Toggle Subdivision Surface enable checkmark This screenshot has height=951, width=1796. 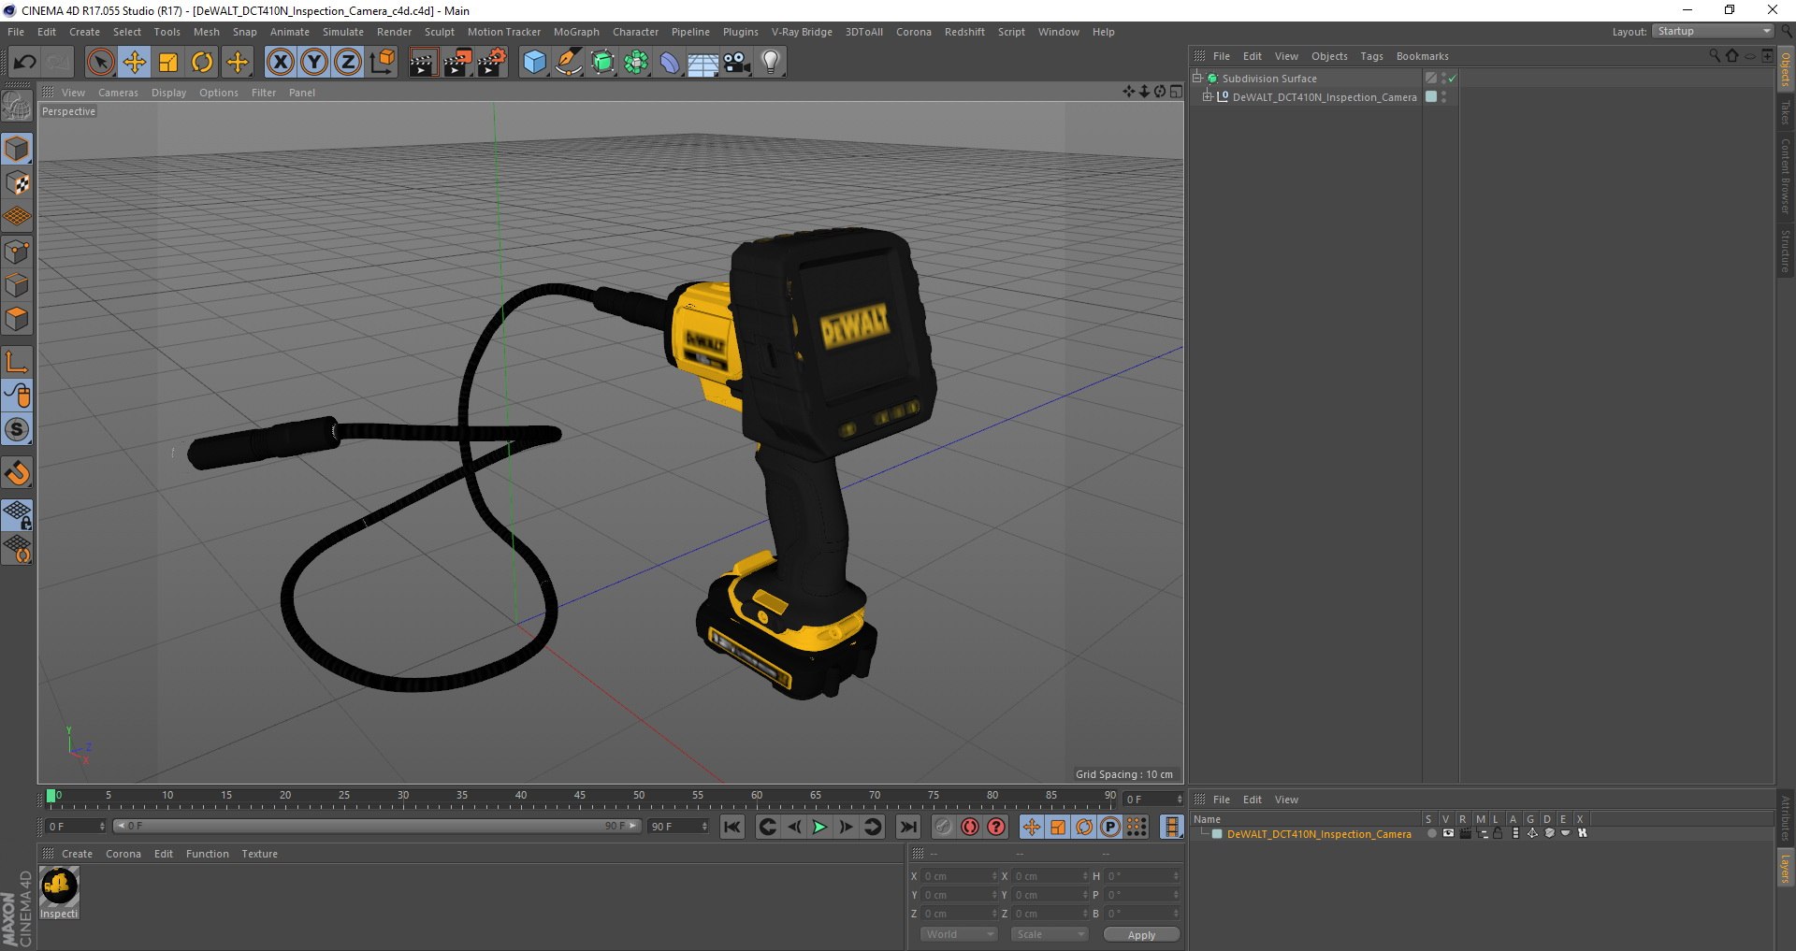[1452, 79]
